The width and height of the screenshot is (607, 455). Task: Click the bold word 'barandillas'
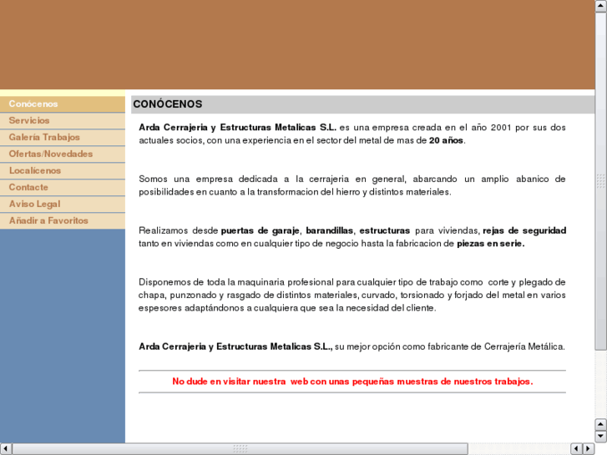point(330,230)
